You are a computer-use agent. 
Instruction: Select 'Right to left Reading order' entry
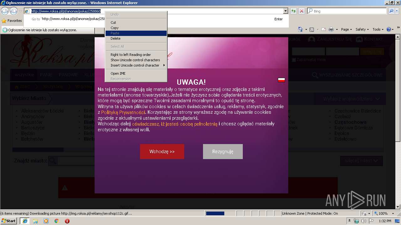136,55
